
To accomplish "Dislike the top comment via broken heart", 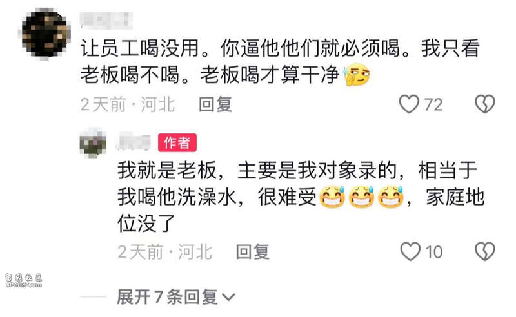I will pos(485,104).
